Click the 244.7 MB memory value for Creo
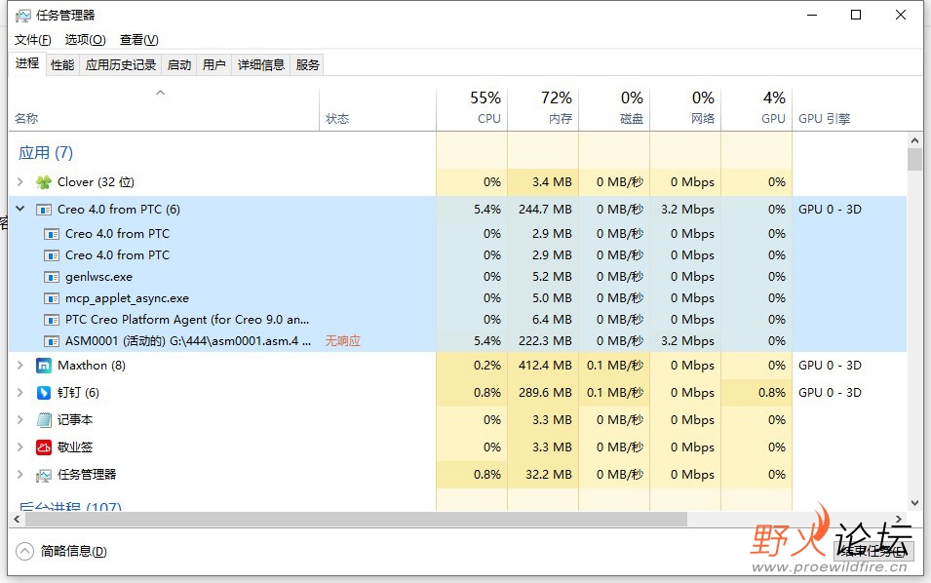The height and width of the screenshot is (583, 931). [x=545, y=209]
